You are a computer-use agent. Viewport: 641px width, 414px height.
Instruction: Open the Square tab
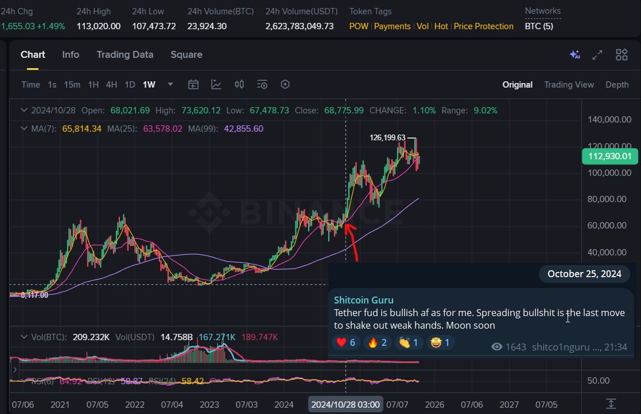(187, 55)
